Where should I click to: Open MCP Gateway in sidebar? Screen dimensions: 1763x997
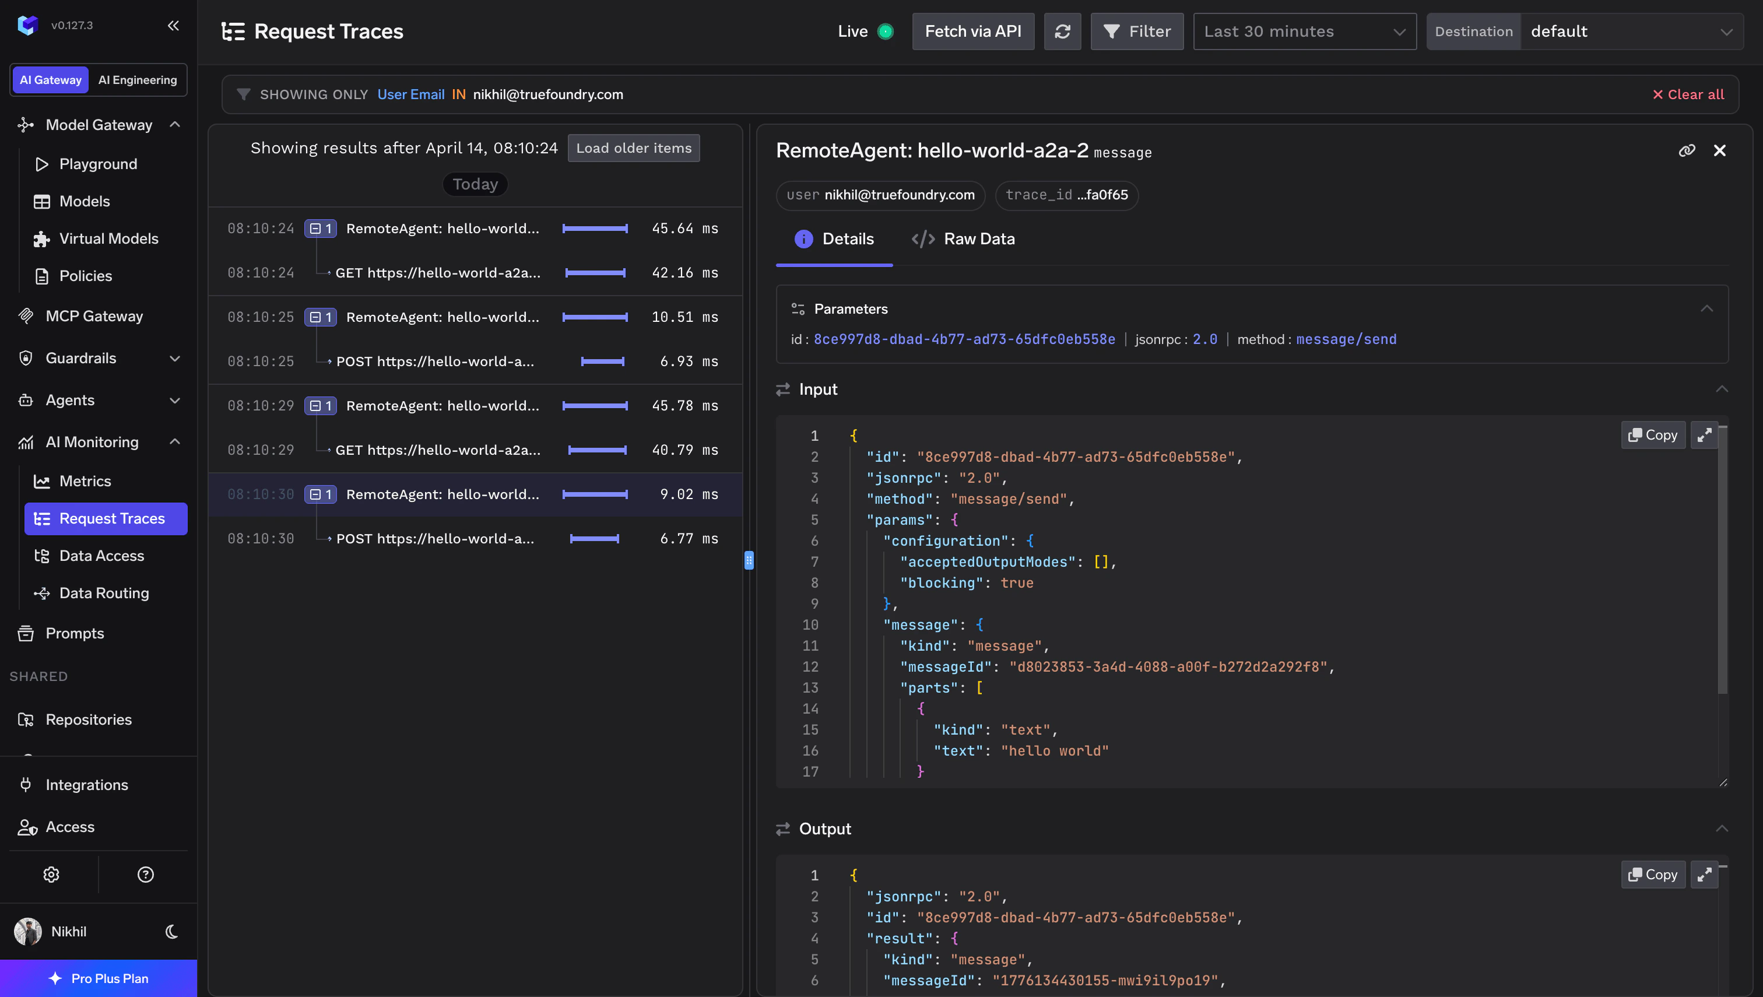94,317
